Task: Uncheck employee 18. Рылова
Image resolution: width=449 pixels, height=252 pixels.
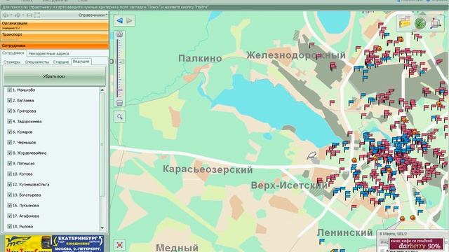Action: point(9,226)
